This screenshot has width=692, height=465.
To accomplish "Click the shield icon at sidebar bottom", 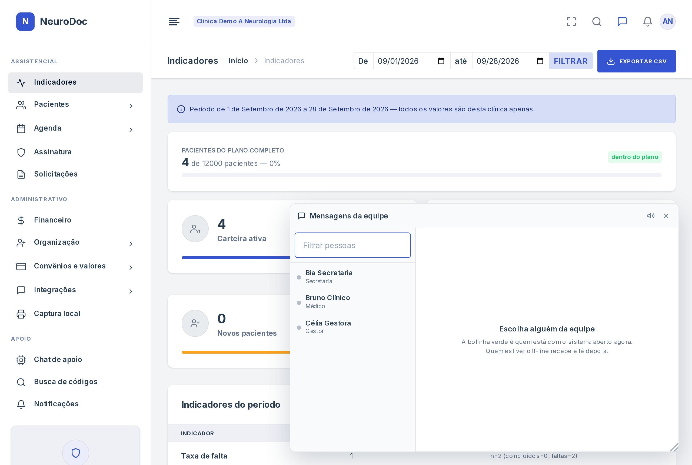I will pyautogui.click(x=76, y=453).
